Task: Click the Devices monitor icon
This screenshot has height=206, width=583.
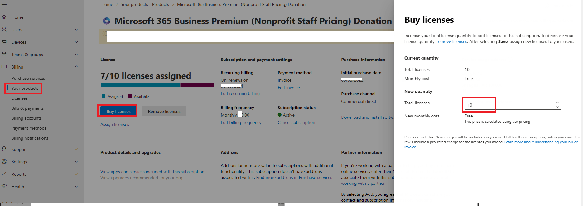Action: [x=4, y=42]
